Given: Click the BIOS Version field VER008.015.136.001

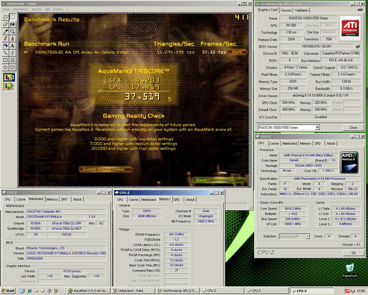Looking at the screenshot, I should pyautogui.click(x=316, y=46).
